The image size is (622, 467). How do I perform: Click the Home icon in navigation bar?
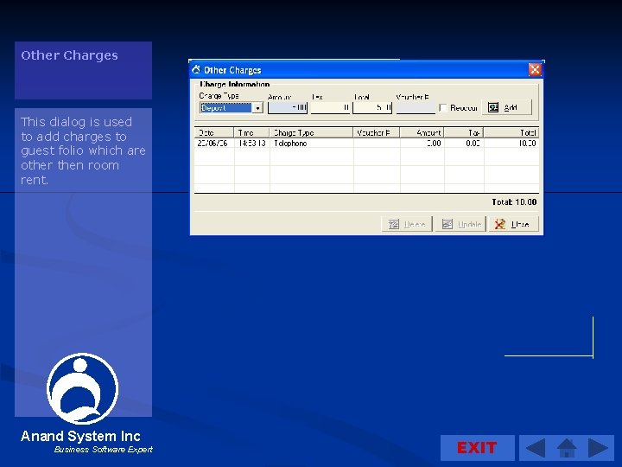pos(567,448)
